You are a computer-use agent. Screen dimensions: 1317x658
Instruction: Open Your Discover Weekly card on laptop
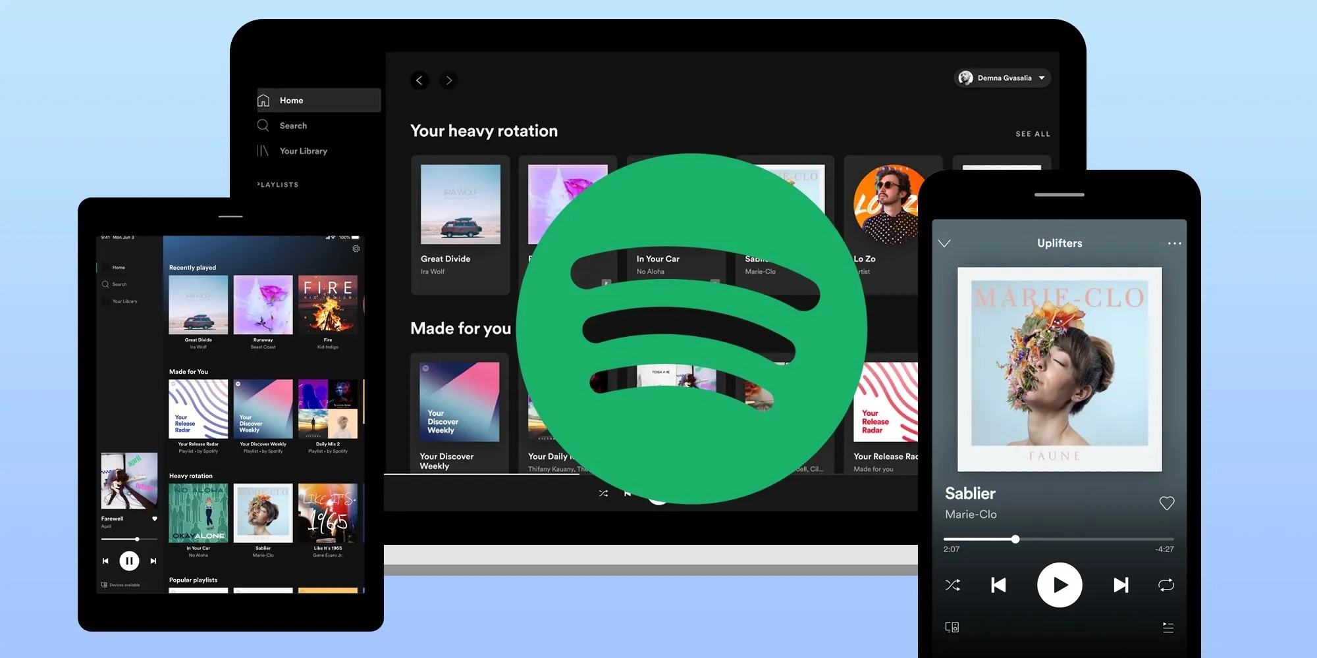click(460, 413)
